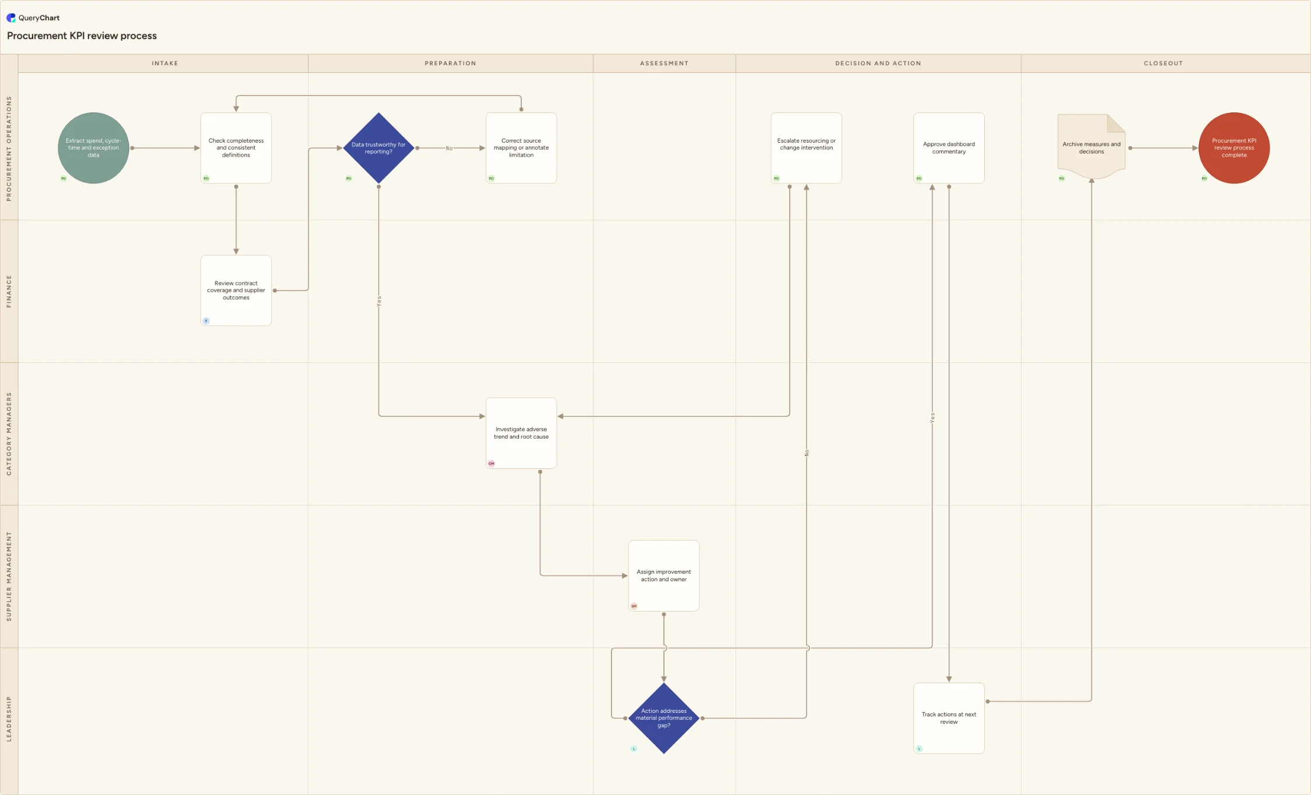Screen dimensions: 1311x795
Task: Click the 'Yes' label on the Approve dashboard connector
Action: pyautogui.click(x=932, y=418)
